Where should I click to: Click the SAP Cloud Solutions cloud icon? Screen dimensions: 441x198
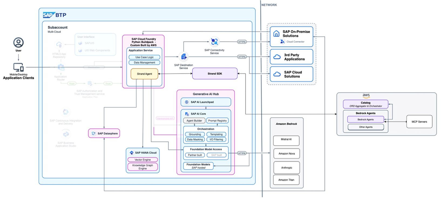(277, 74)
